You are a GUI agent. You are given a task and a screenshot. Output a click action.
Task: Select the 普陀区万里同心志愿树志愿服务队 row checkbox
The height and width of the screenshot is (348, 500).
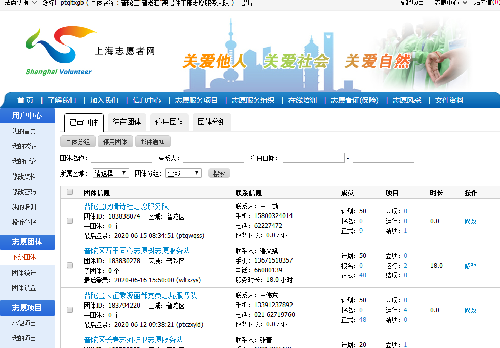70,265
